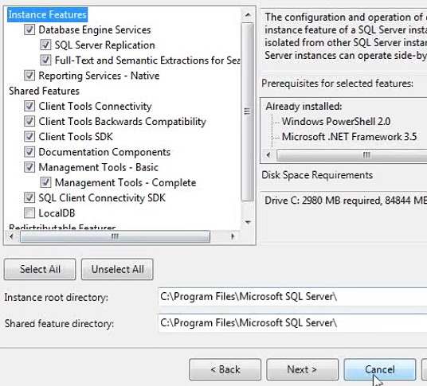Viewport: 427px width, 386px height.
Task: Toggle Client Tools SDK checkbox
Action: pyautogui.click(x=29, y=137)
